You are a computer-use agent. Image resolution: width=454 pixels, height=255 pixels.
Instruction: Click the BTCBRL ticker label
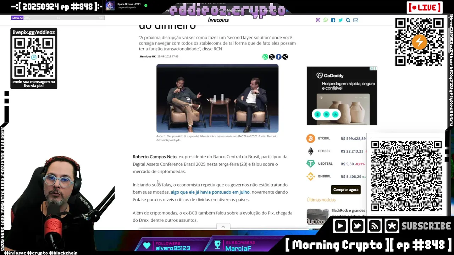(324, 138)
